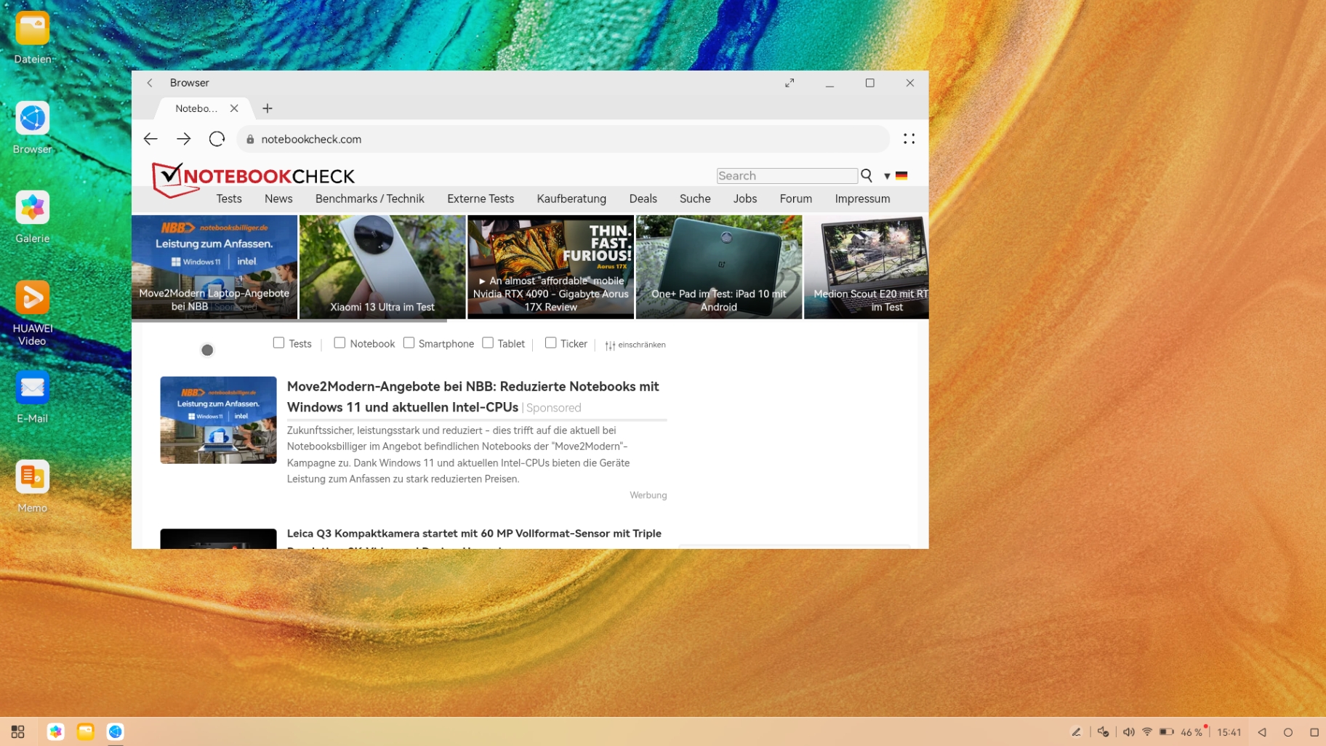The height and width of the screenshot is (746, 1326).
Task: Open Wi-Fi settings from the tray
Action: click(x=1147, y=732)
